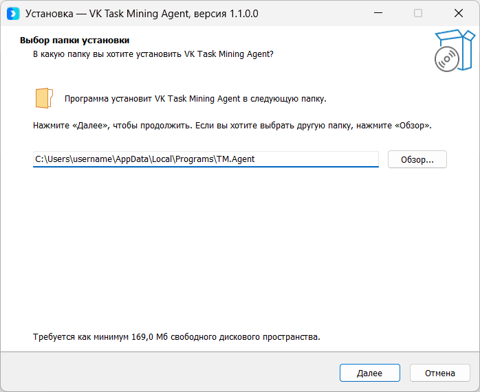Click the text 'В какую папку вы хотите установить'

coord(108,54)
